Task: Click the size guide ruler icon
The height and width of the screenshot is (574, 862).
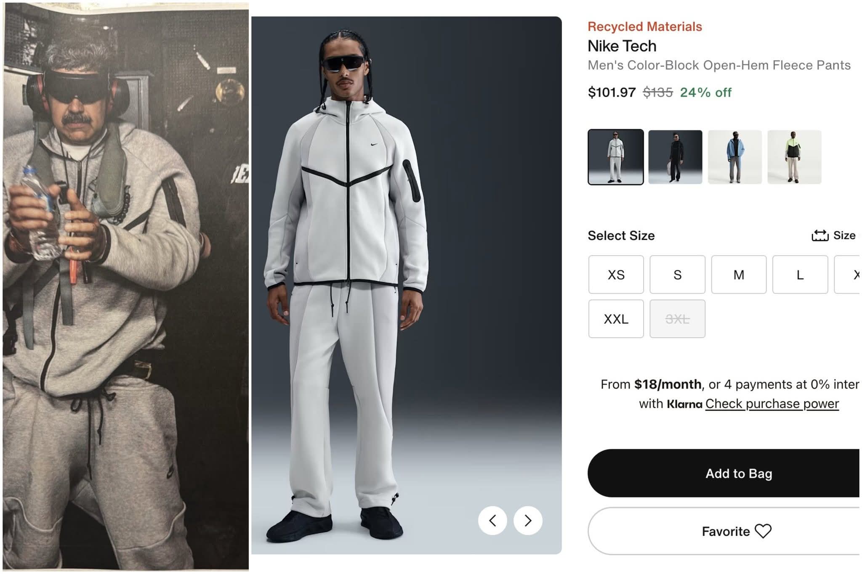Action: pyautogui.click(x=820, y=235)
